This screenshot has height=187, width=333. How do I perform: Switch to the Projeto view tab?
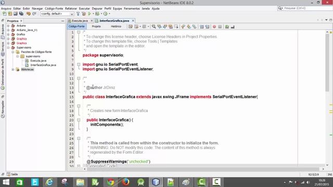[96, 26]
